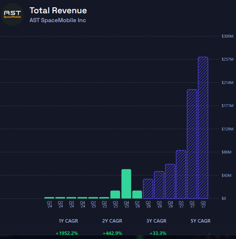Click the $257M axis value
The width and height of the screenshot is (236, 239).
(x=227, y=59)
